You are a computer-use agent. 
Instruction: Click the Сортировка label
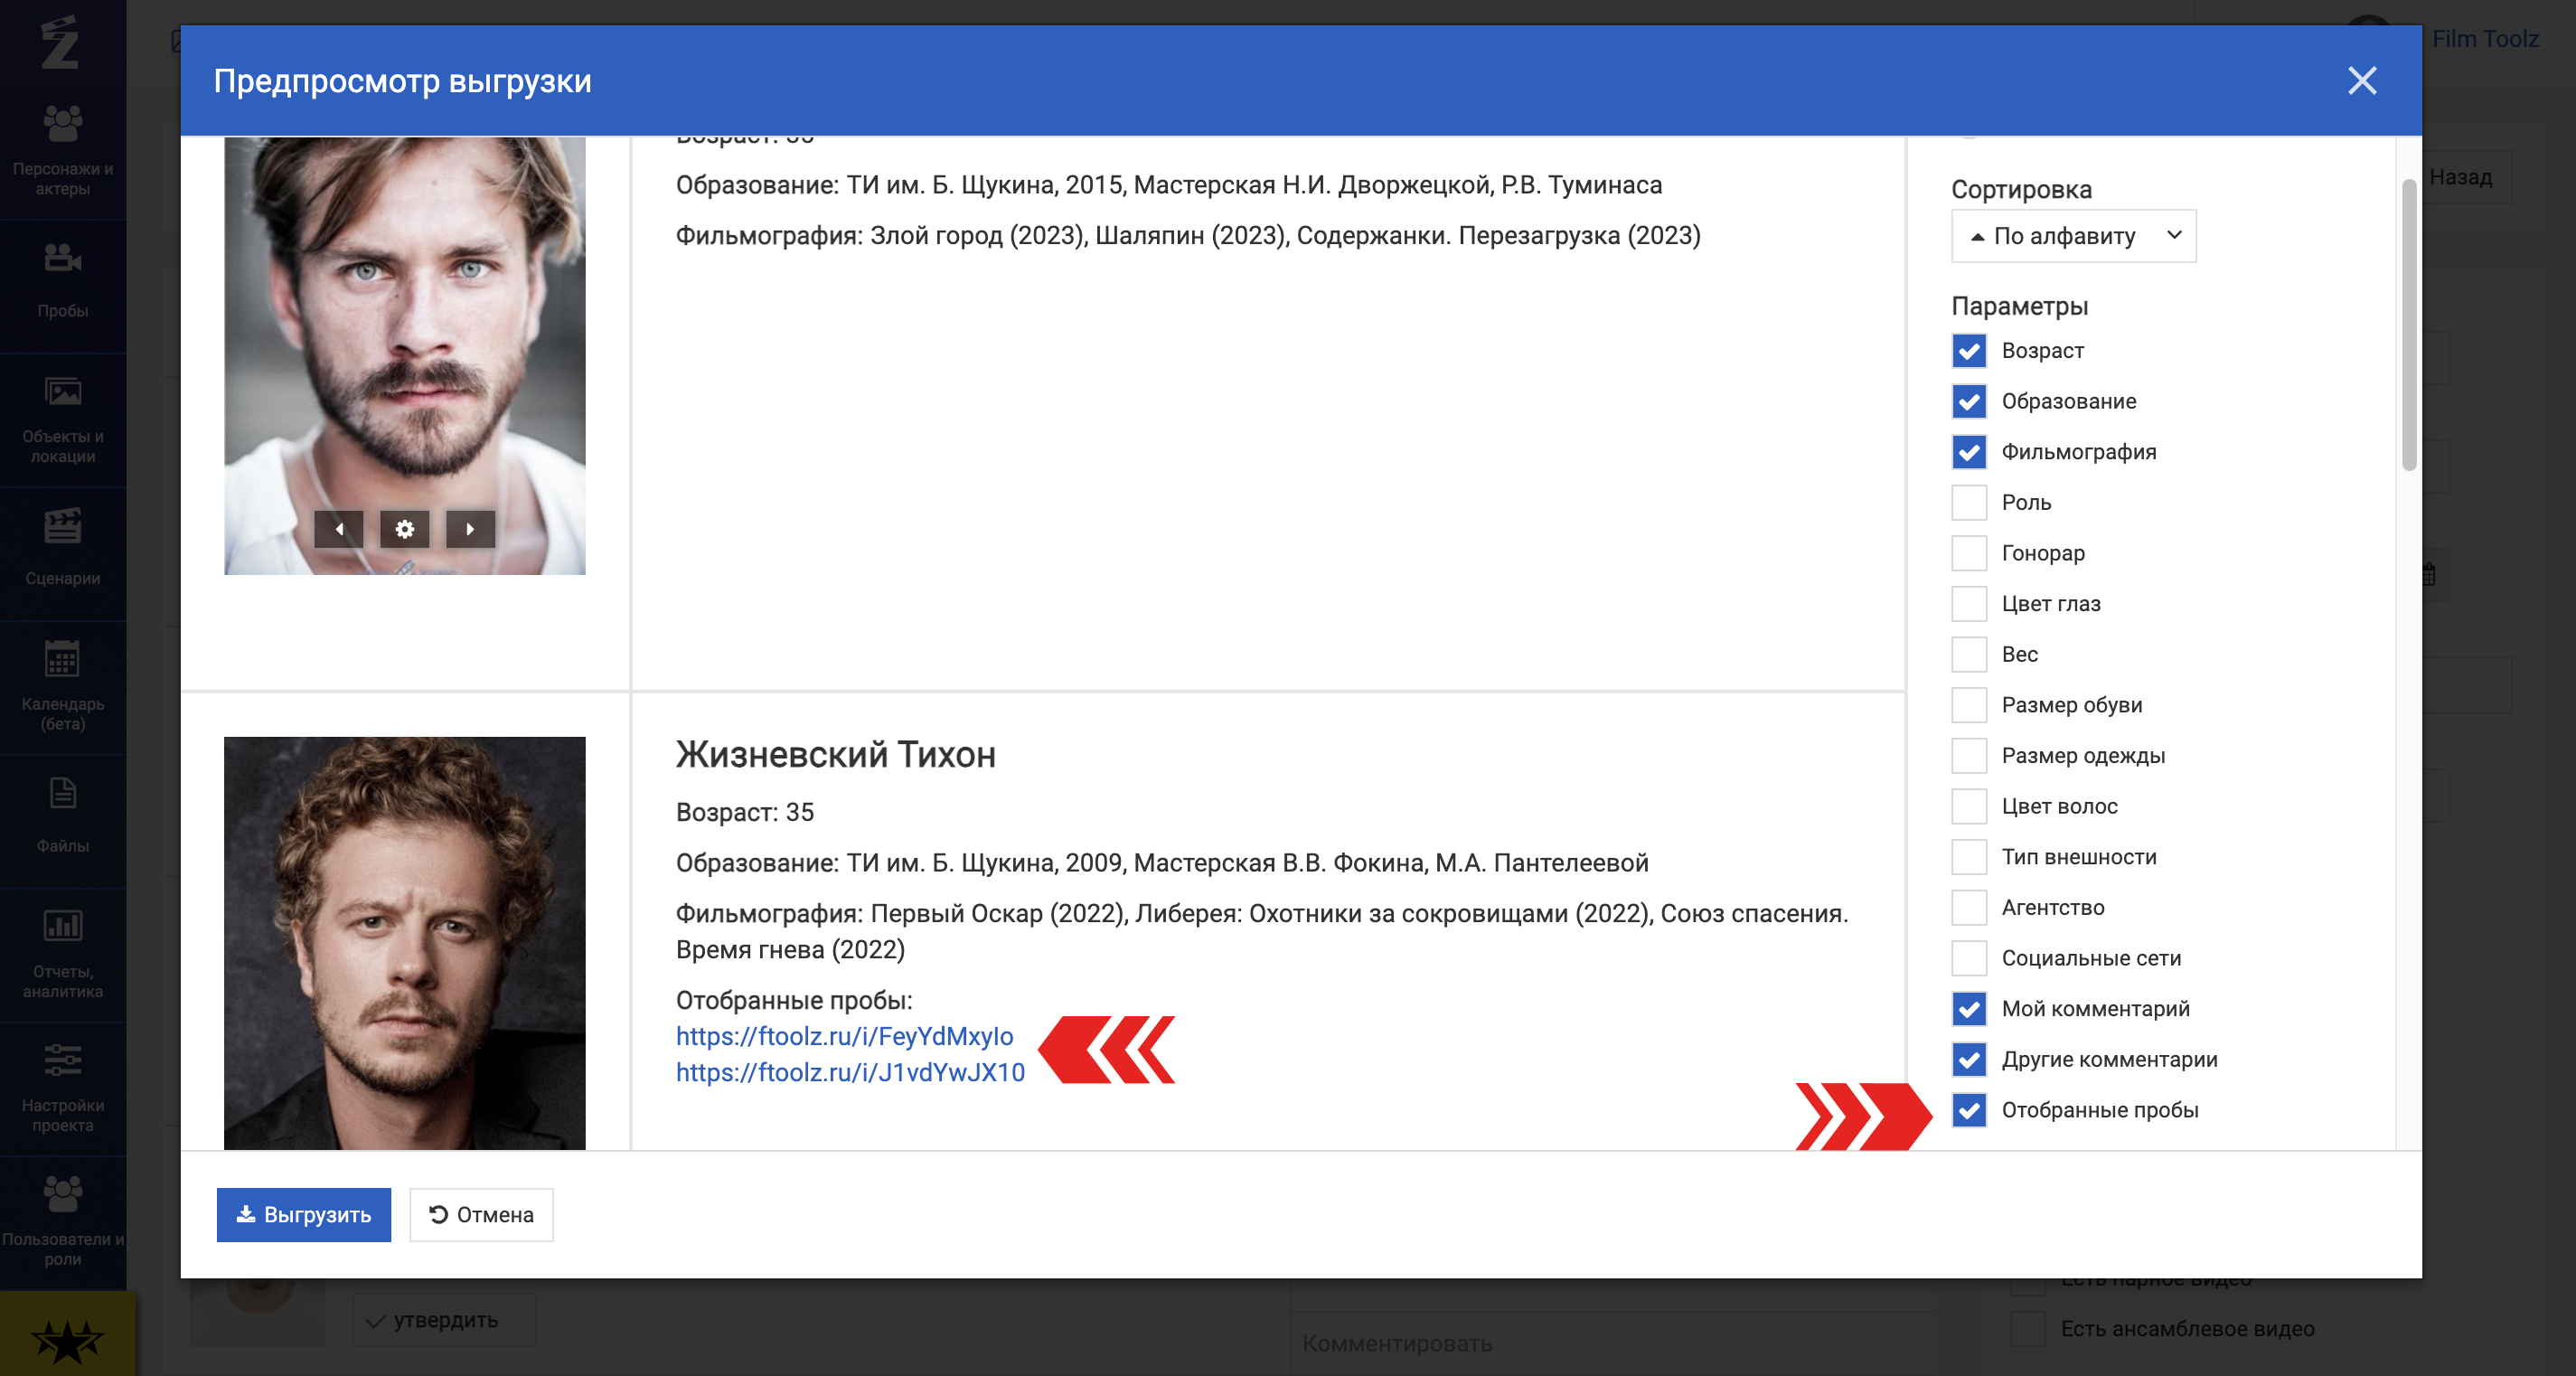click(2021, 189)
